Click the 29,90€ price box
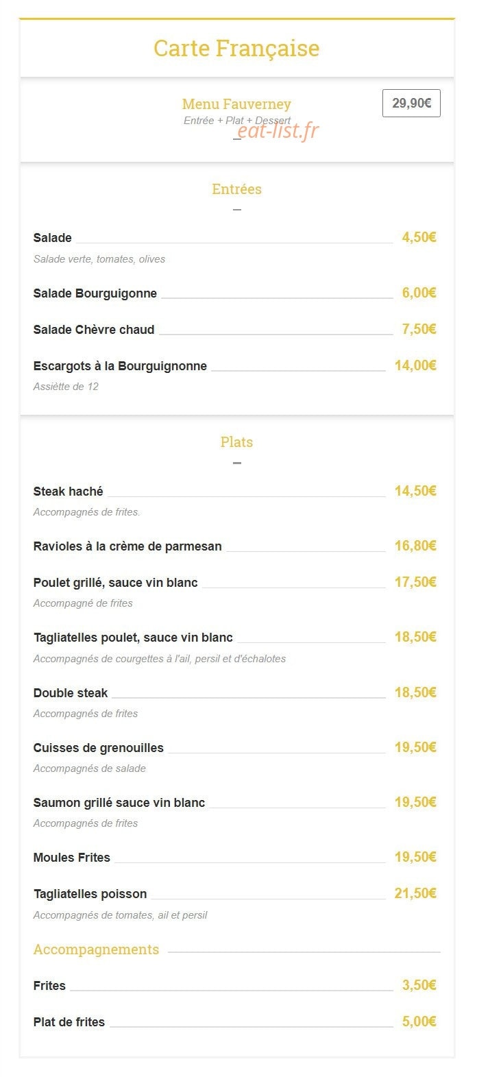Viewport: 477px width, 1077px height. (x=411, y=104)
